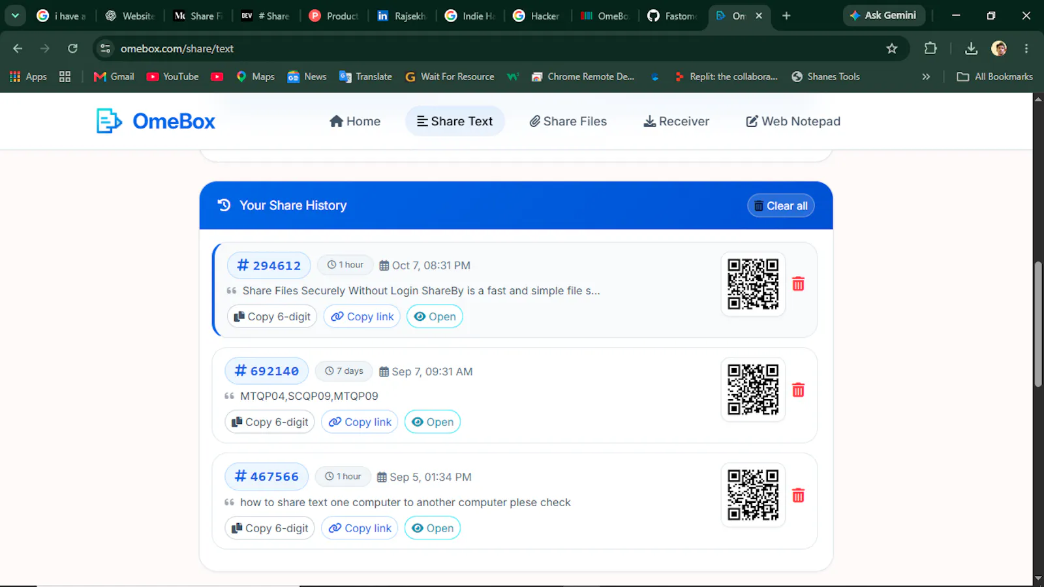Copy 6-digit code for 692140

pos(270,422)
